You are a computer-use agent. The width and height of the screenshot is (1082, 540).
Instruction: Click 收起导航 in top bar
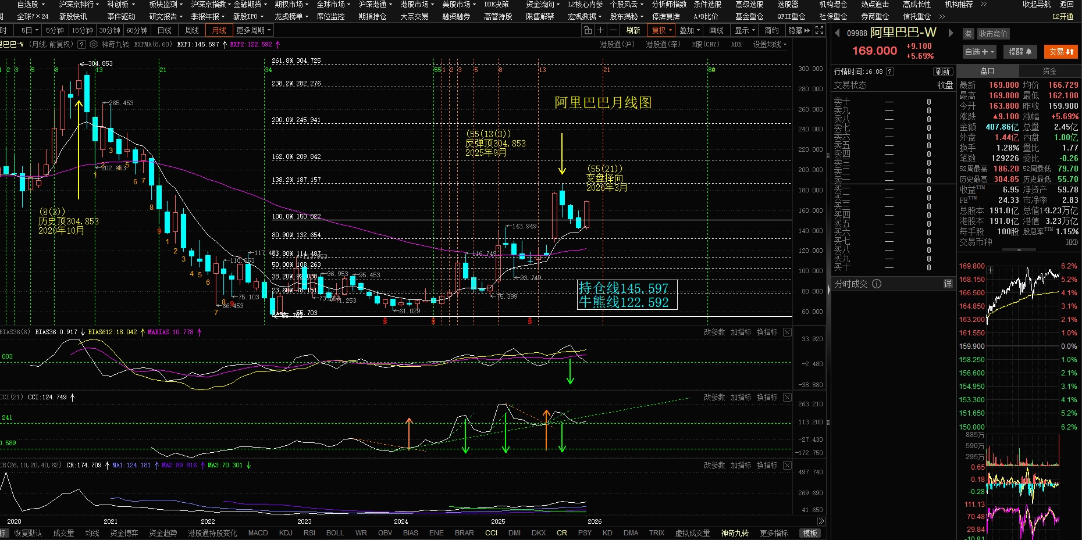[1037, 4]
